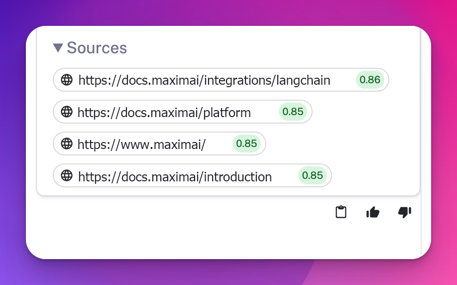Open the docs.maximai/introduction source link
Viewport: 457px width, 285px height.
tap(175, 176)
